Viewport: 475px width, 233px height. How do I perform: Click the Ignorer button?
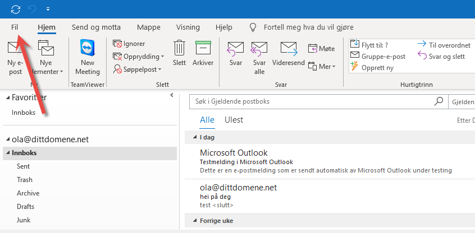tap(129, 44)
